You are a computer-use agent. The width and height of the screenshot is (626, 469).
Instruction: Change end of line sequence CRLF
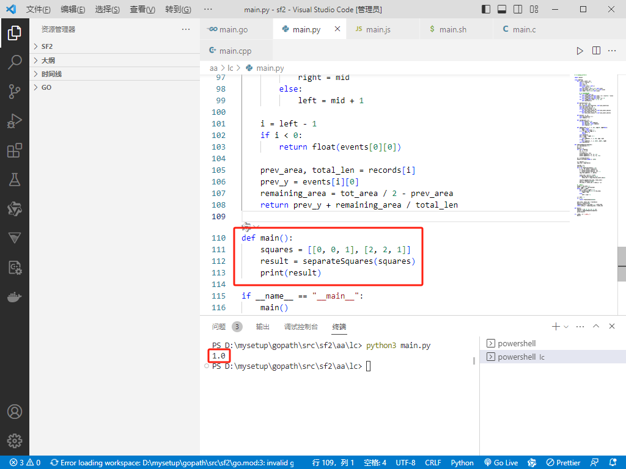tap(433, 463)
